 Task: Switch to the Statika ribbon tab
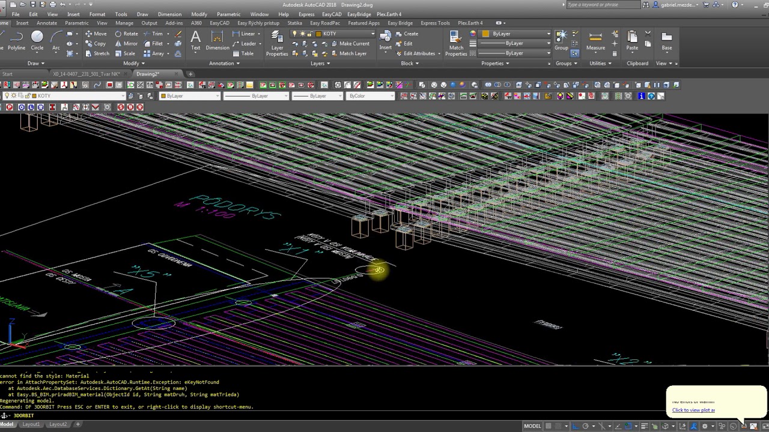point(294,23)
